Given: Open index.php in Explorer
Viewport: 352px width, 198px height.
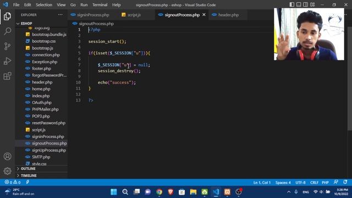Looking at the screenshot, I should (x=41, y=96).
